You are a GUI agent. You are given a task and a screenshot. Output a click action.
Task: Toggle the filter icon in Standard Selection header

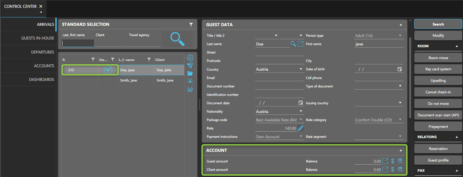coord(191,25)
